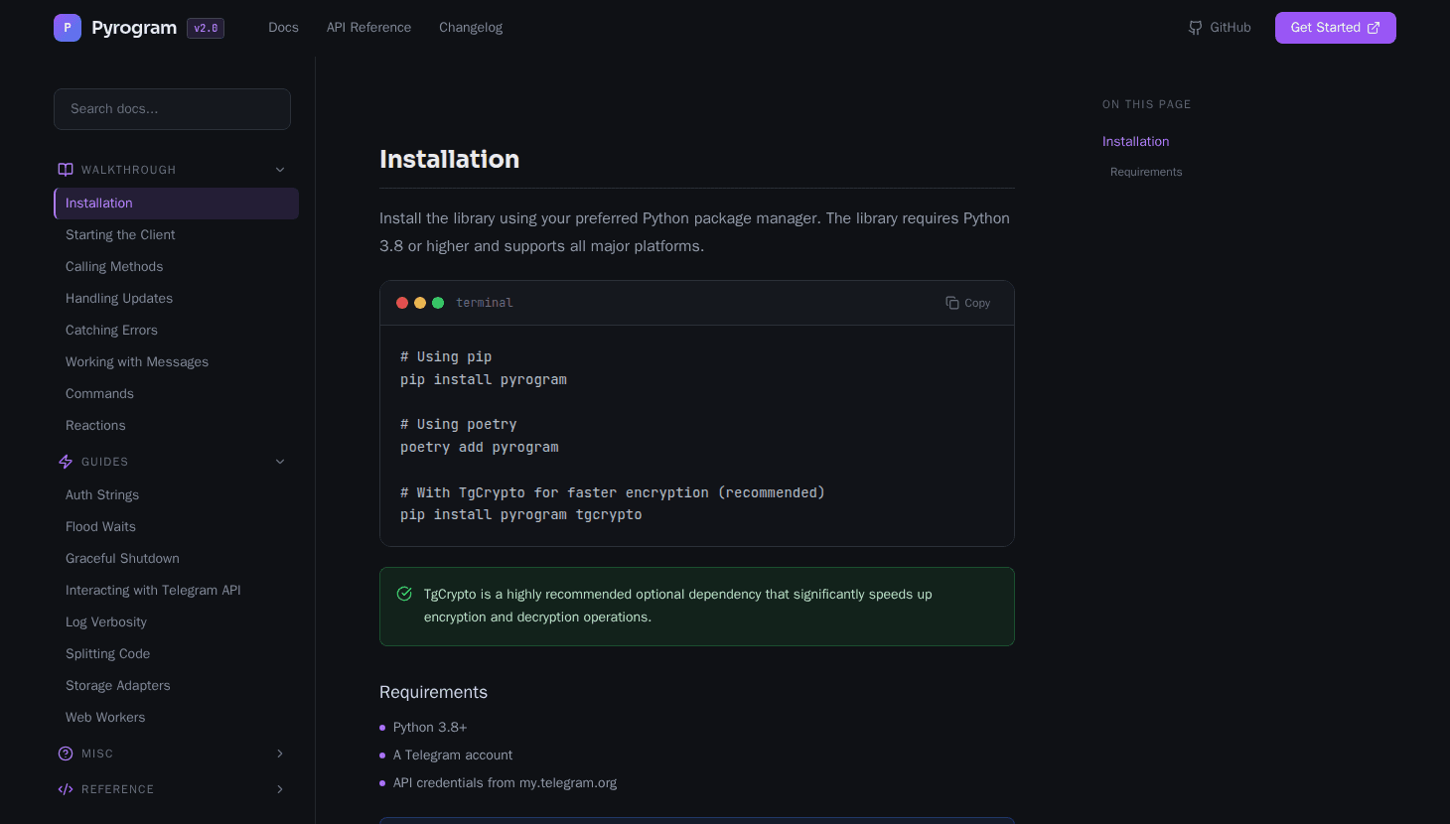Click the red terminal window dot
This screenshot has height=824, width=1450.
point(402,303)
